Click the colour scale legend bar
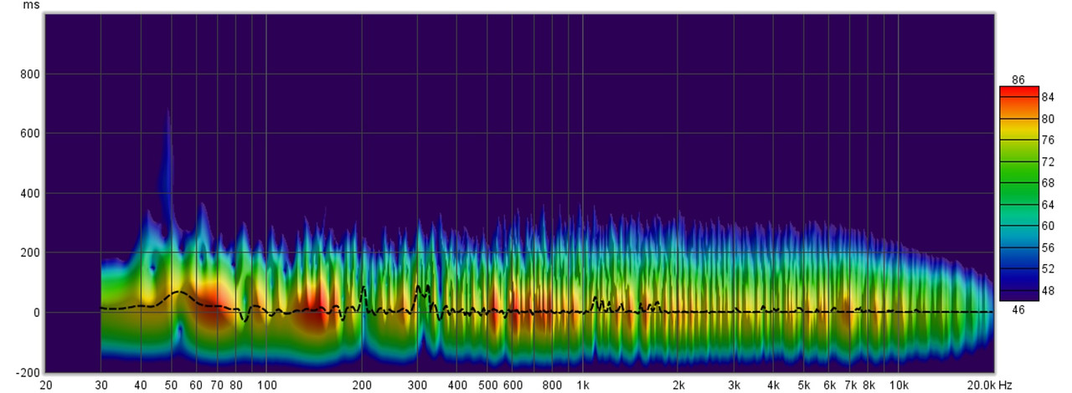The height and width of the screenshot is (393, 1072). (1018, 193)
